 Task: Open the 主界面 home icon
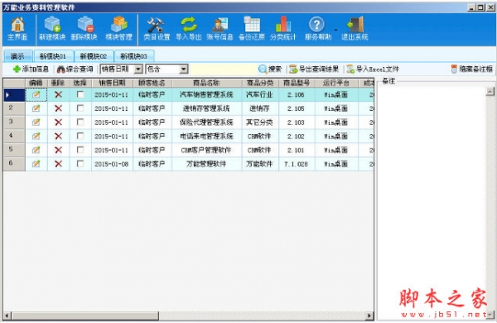17,28
